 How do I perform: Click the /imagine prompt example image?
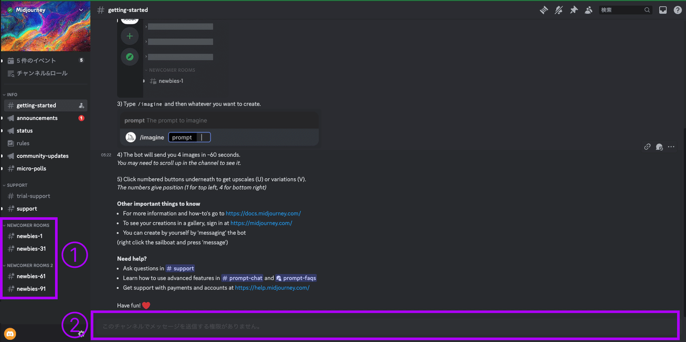tap(218, 128)
